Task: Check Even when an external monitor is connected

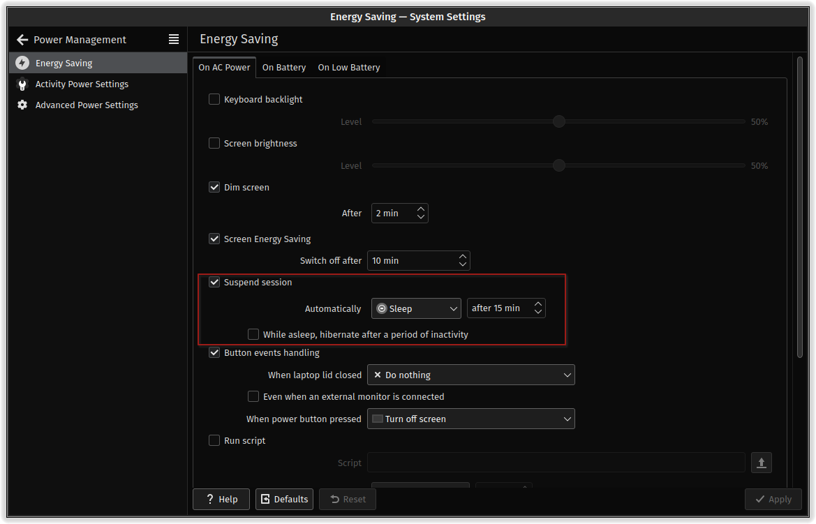Action: [253, 396]
